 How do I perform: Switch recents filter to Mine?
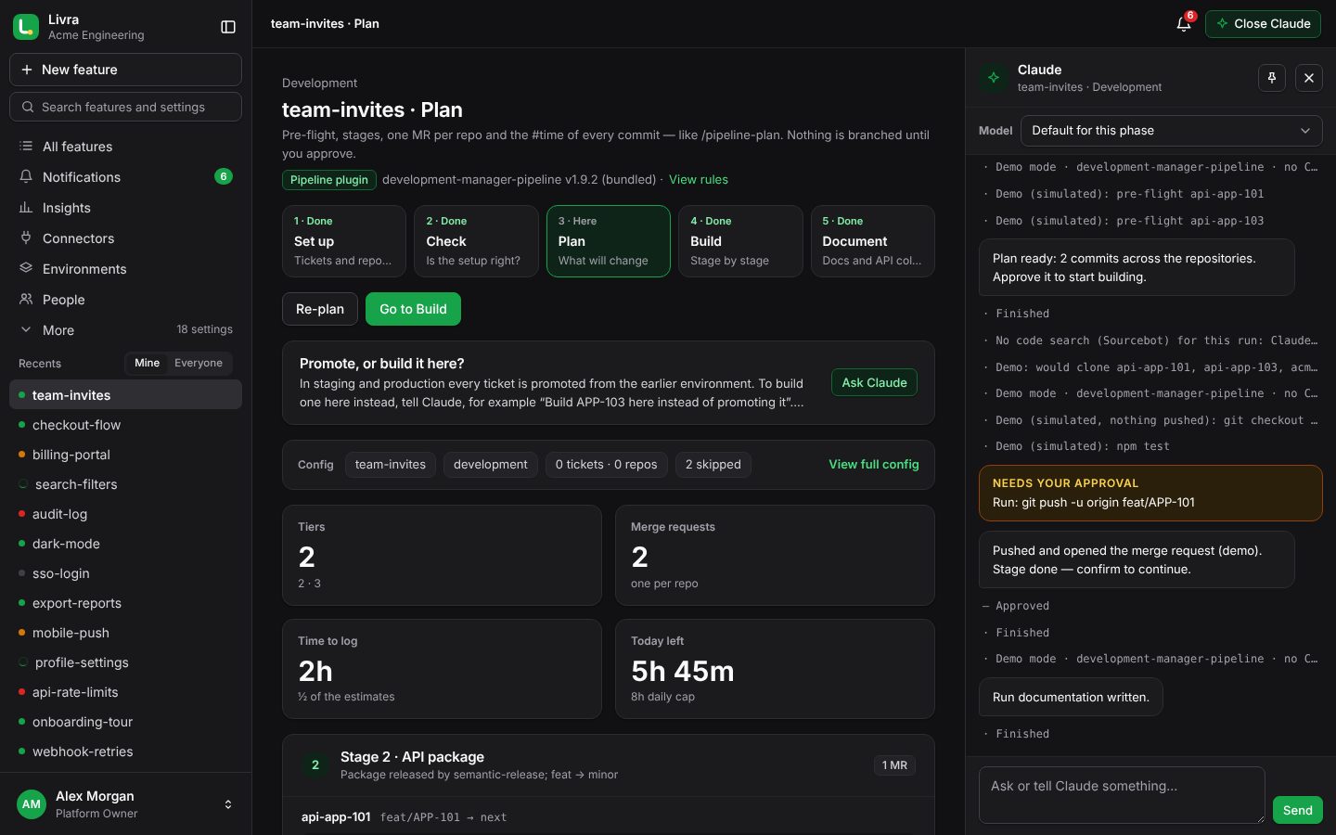coord(147,363)
